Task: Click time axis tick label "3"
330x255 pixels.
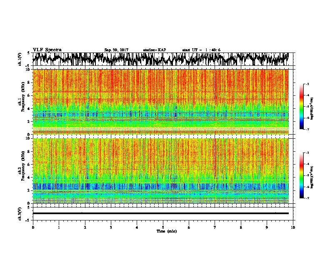Action: pyautogui.click(x=111, y=227)
